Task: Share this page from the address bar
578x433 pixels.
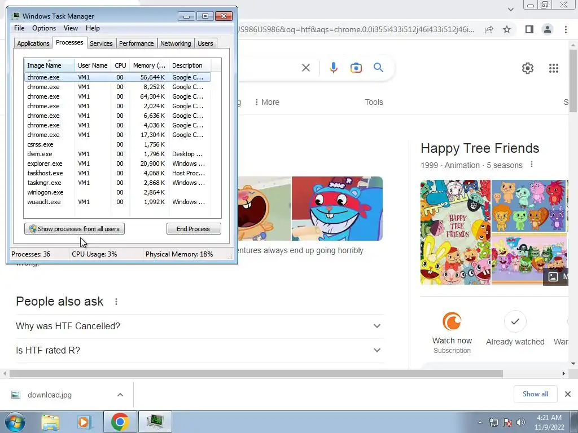Action: tap(489, 29)
